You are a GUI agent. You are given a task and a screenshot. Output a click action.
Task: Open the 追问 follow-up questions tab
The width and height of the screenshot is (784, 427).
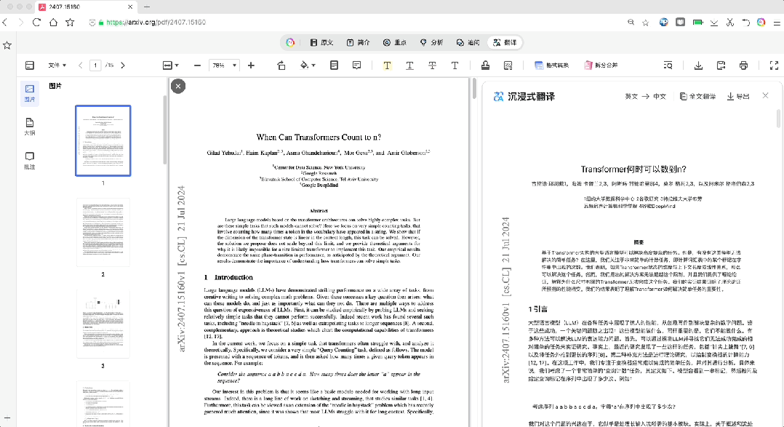tap(468, 42)
